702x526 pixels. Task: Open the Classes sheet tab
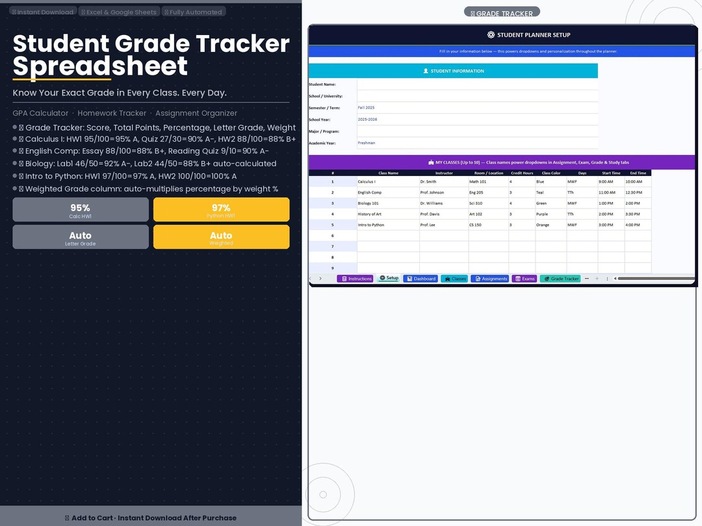(454, 279)
